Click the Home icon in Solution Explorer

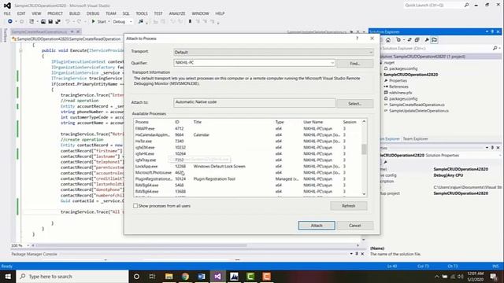coord(388,40)
